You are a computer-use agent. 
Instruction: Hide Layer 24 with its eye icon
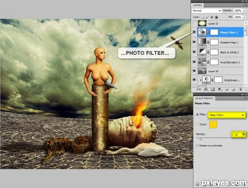click(x=194, y=71)
